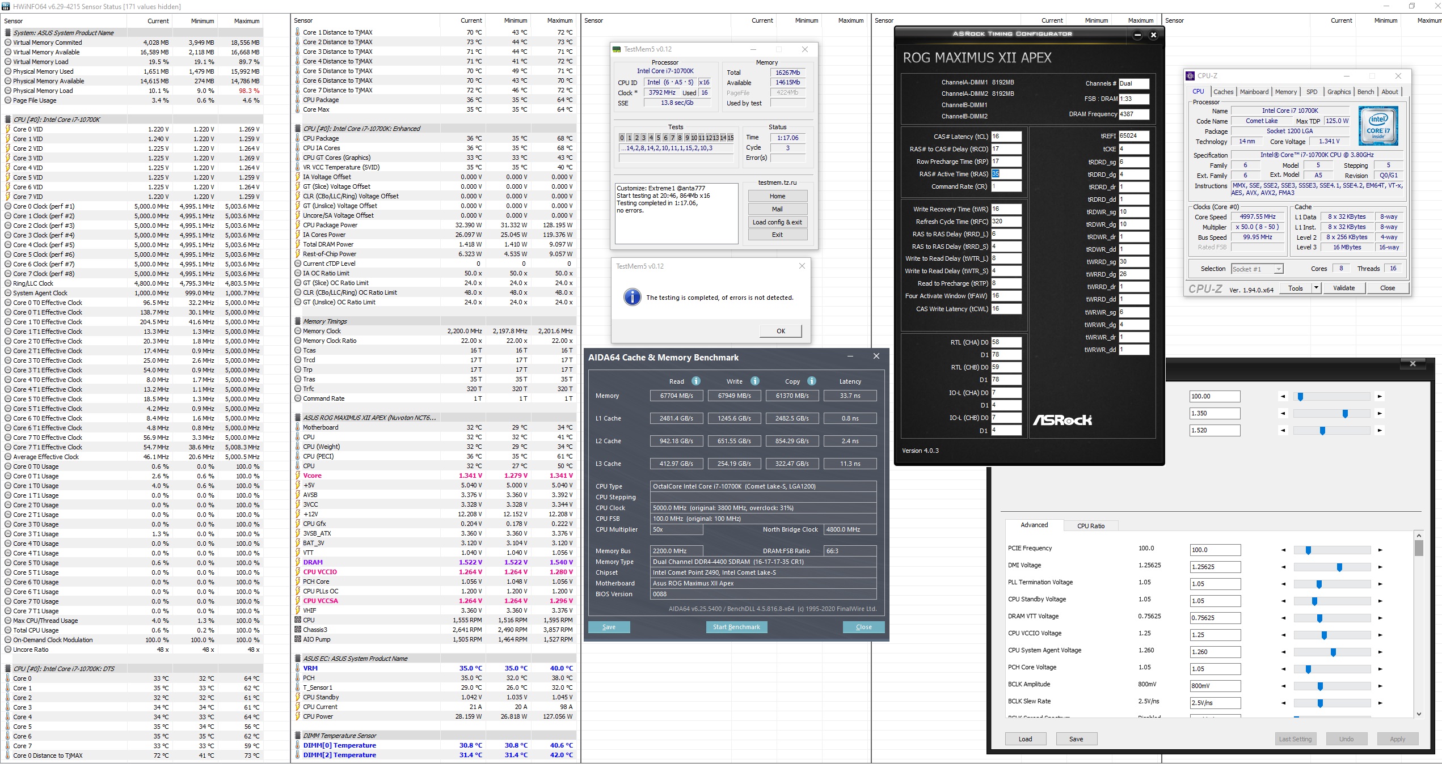Open the Tools dropdown arrow in CPU-Z
Screen dimensions: 1442x764
pyautogui.click(x=1316, y=288)
